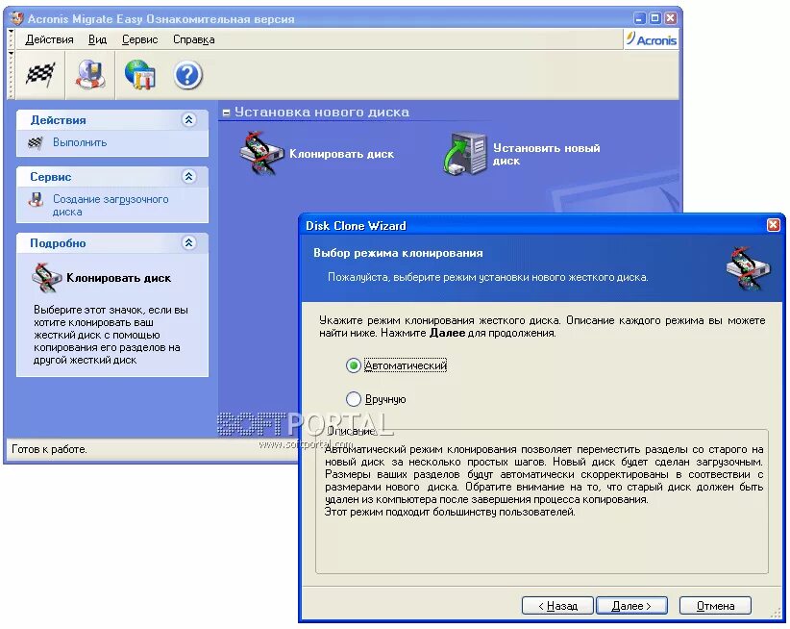Select the Автоматический radio button
This screenshot has width=790, height=629.
353,365
